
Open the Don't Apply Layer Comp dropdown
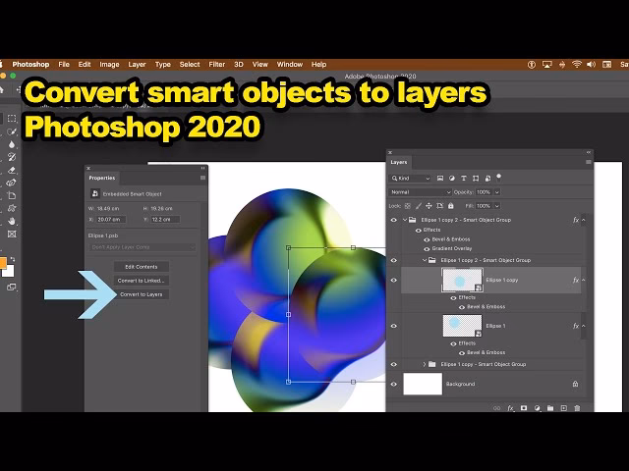point(142,247)
